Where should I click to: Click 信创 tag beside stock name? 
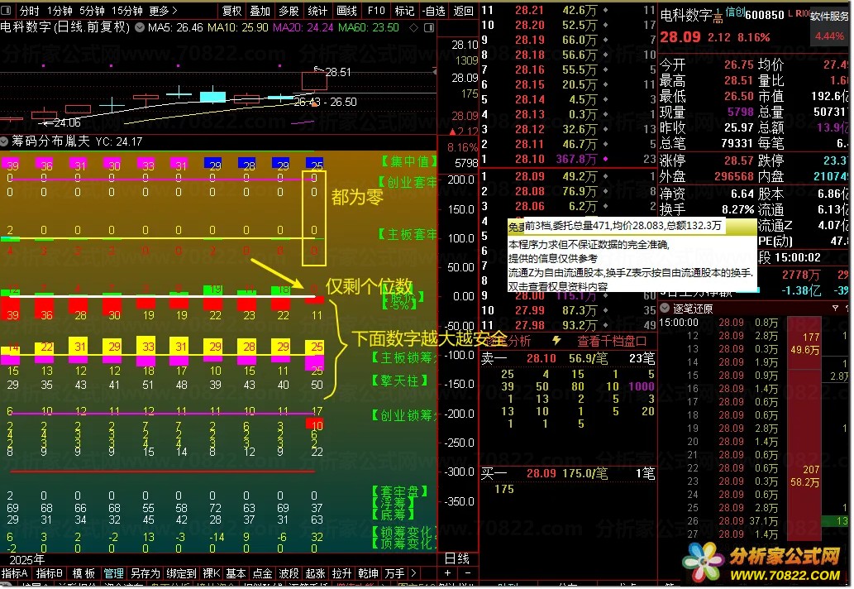(735, 12)
